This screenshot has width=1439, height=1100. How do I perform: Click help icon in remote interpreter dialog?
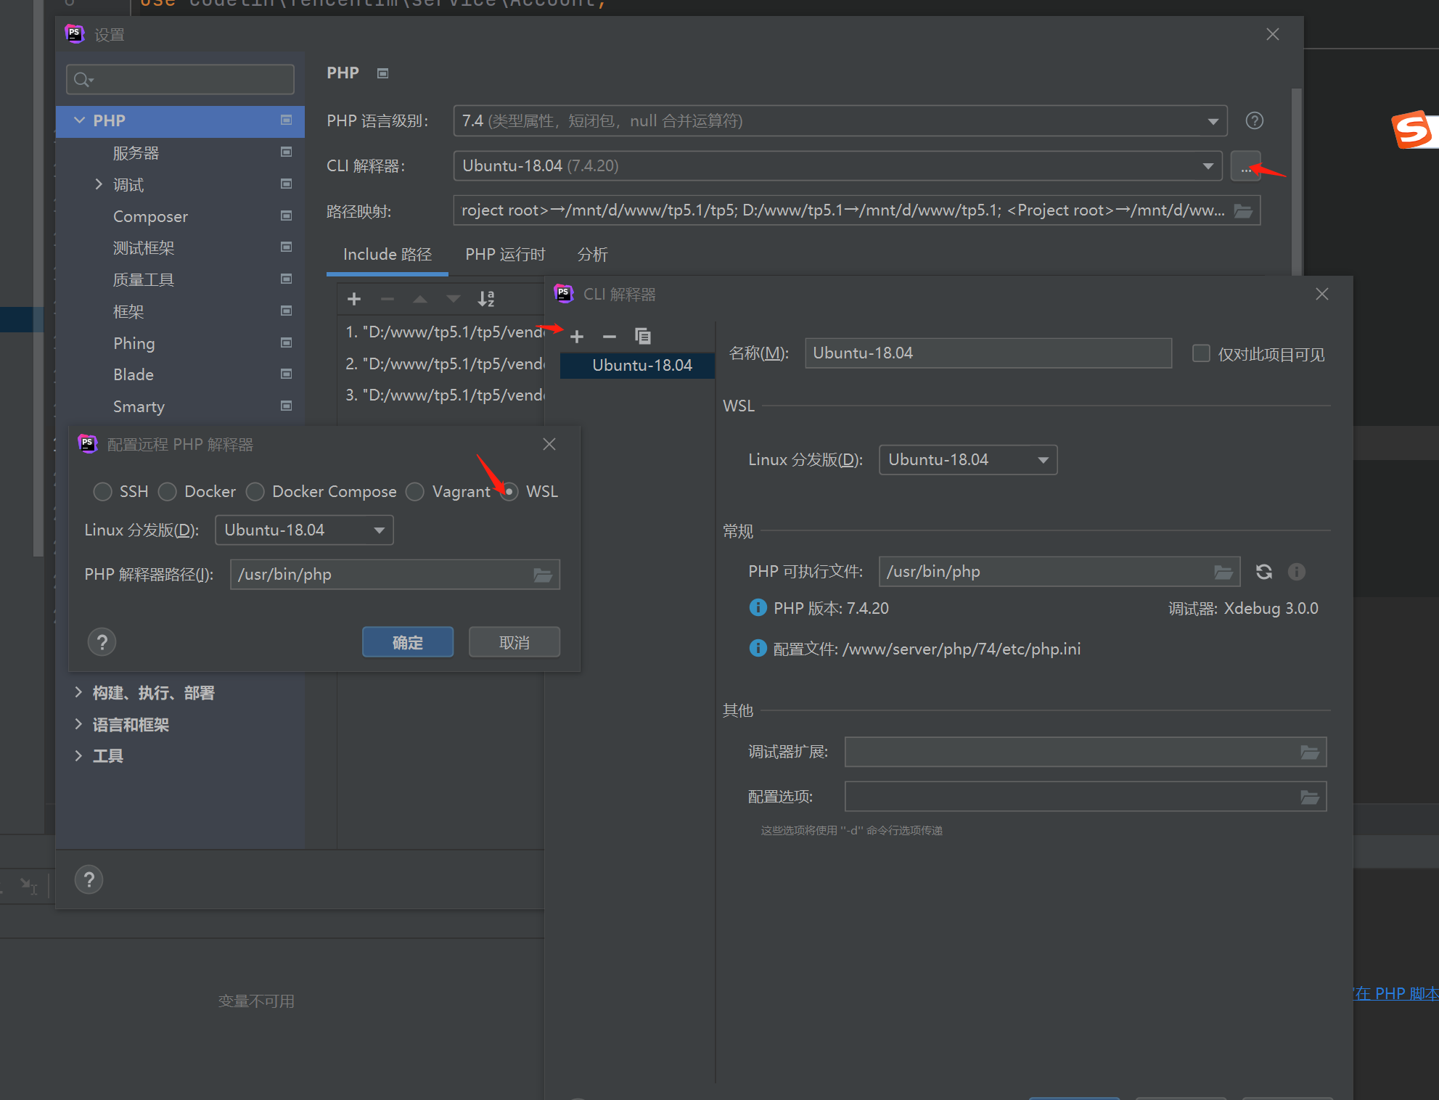pos(102,642)
